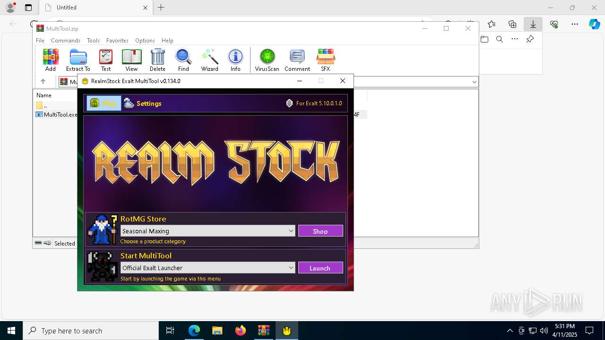Screen dimensions: 605x340
Task: Open the WinRAR Options menu
Action: click(x=145, y=41)
